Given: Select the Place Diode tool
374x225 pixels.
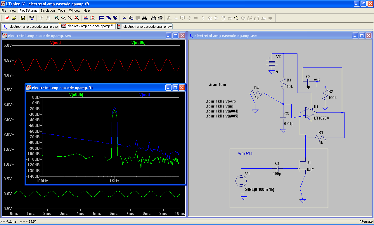Looking at the screenshot, I should point(209,18).
